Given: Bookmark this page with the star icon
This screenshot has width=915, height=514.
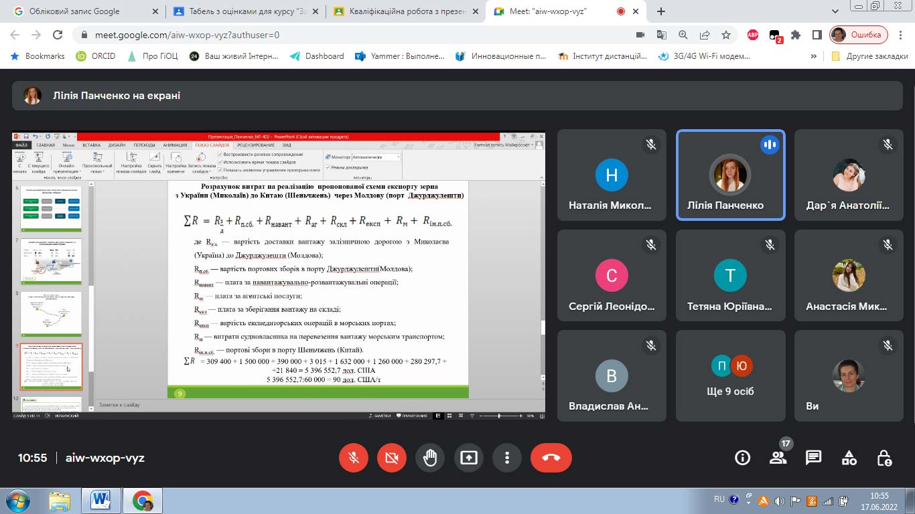Looking at the screenshot, I should pyautogui.click(x=726, y=35).
